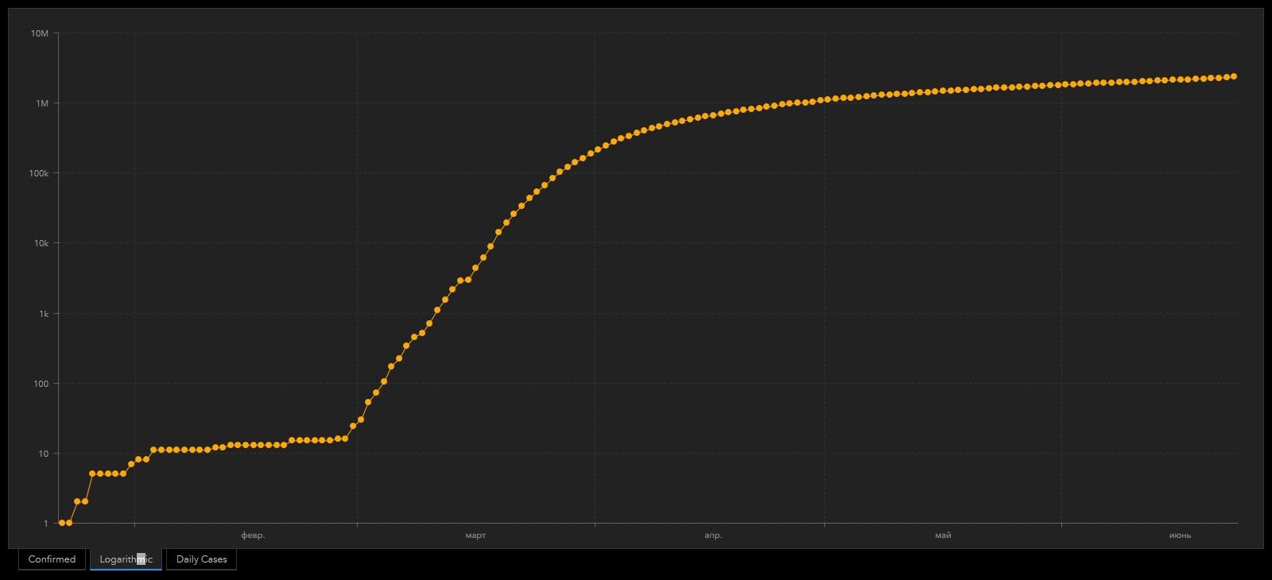Click the 1k y-axis label
The width and height of the screenshot is (1272, 580).
pyautogui.click(x=44, y=314)
